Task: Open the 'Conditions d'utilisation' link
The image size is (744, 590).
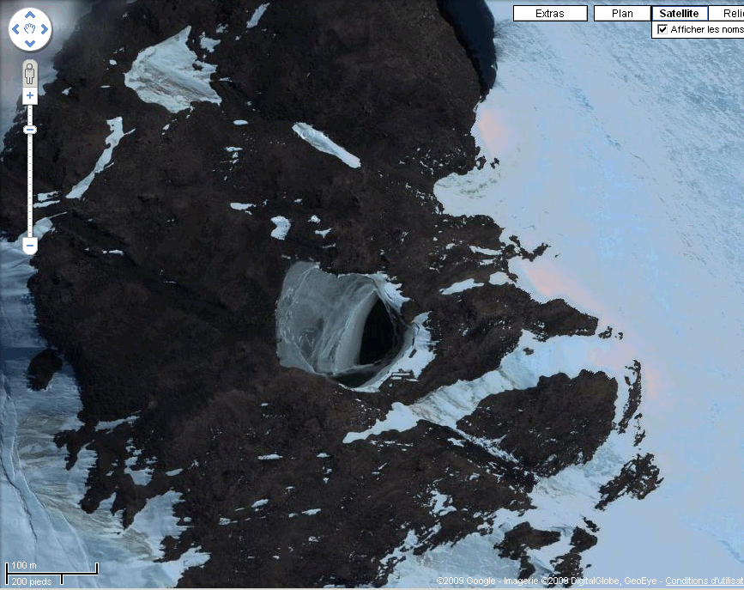Action: [x=704, y=581]
